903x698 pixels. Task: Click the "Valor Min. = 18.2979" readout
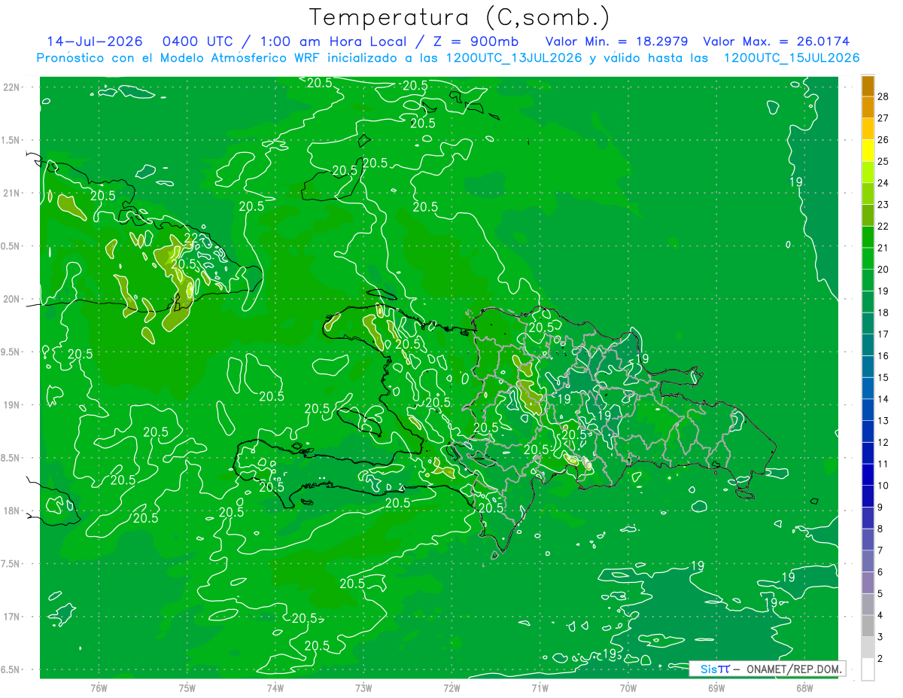pyautogui.click(x=616, y=41)
